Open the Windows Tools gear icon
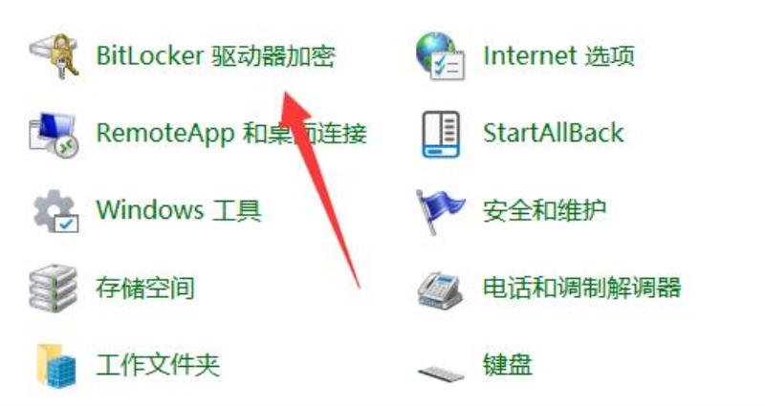The height and width of the screenshot is (406, 765). coord(55,210)
